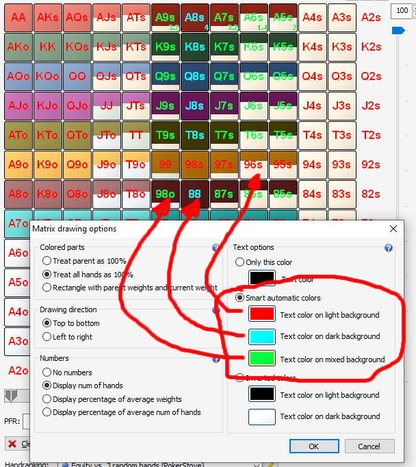
Task: Open help for Numbers group
Action: click(216, 359)
